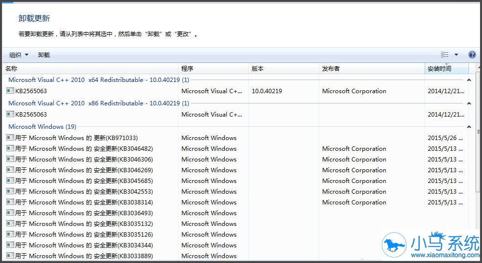Sort by the 版本 column header
Viewport: 482px width, 263px height.
click(284, 69)
